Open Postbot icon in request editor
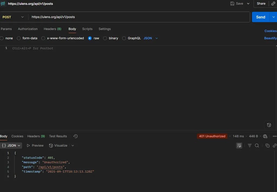The width and height of the screenshot is (277, 192). pyautogui.click(x=269, y=125)
